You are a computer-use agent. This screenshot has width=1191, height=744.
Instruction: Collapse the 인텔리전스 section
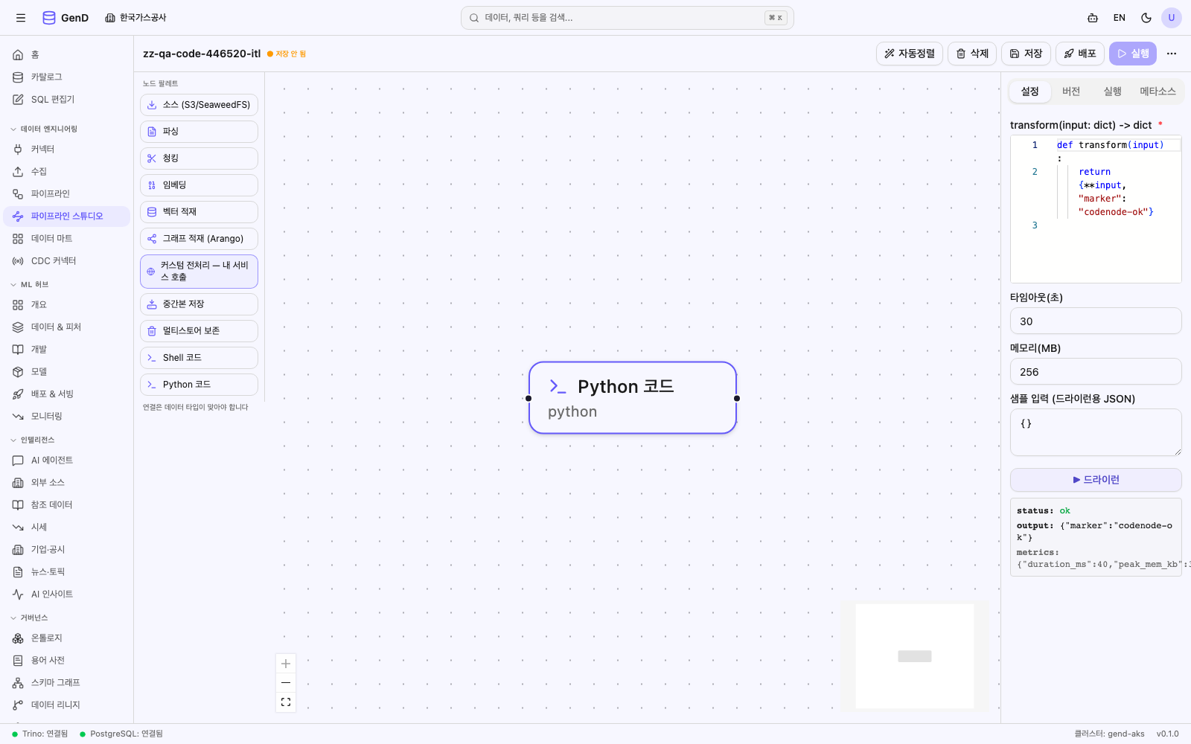[33, 440]
